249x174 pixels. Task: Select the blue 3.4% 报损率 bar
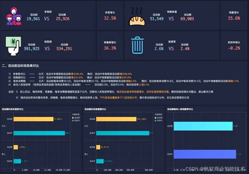tap(205, 154)
